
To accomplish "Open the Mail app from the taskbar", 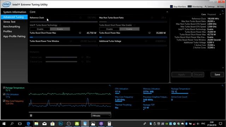I will pos(44,124).
